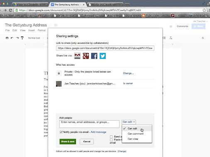Screen dimensions: 210x157
Task: Click the undo arrow in toolbar
Action: pyautogui.click(x=12, y=38)
